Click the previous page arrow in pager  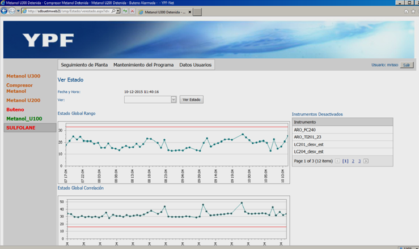point(337,161)
